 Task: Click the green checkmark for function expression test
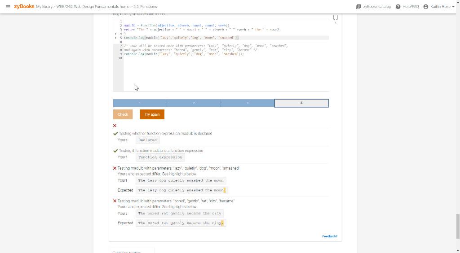(x=115, y=151)
